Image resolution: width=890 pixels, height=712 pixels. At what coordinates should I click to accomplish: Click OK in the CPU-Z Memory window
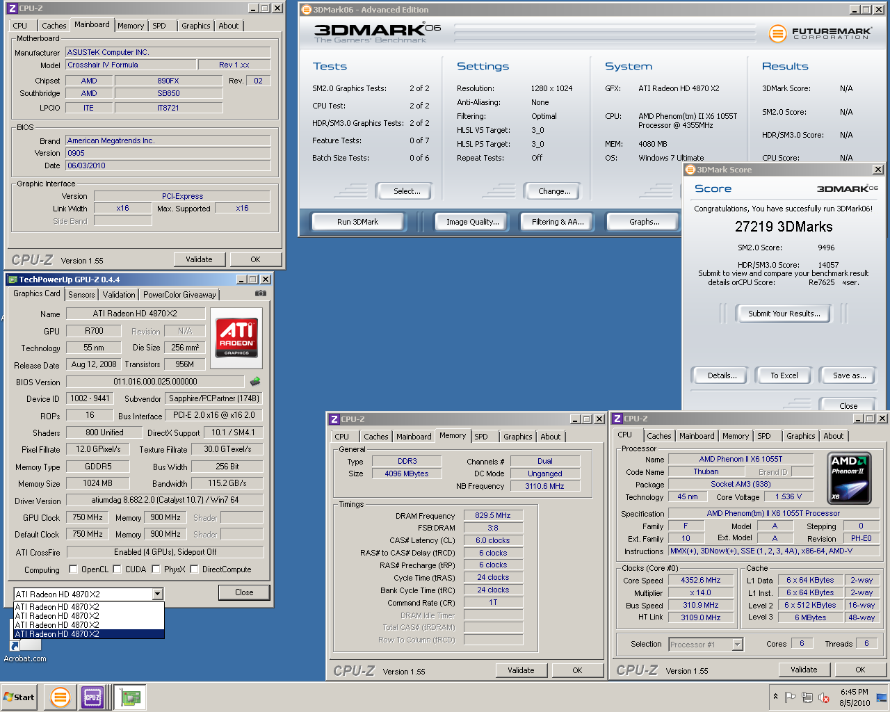(577, 670)
